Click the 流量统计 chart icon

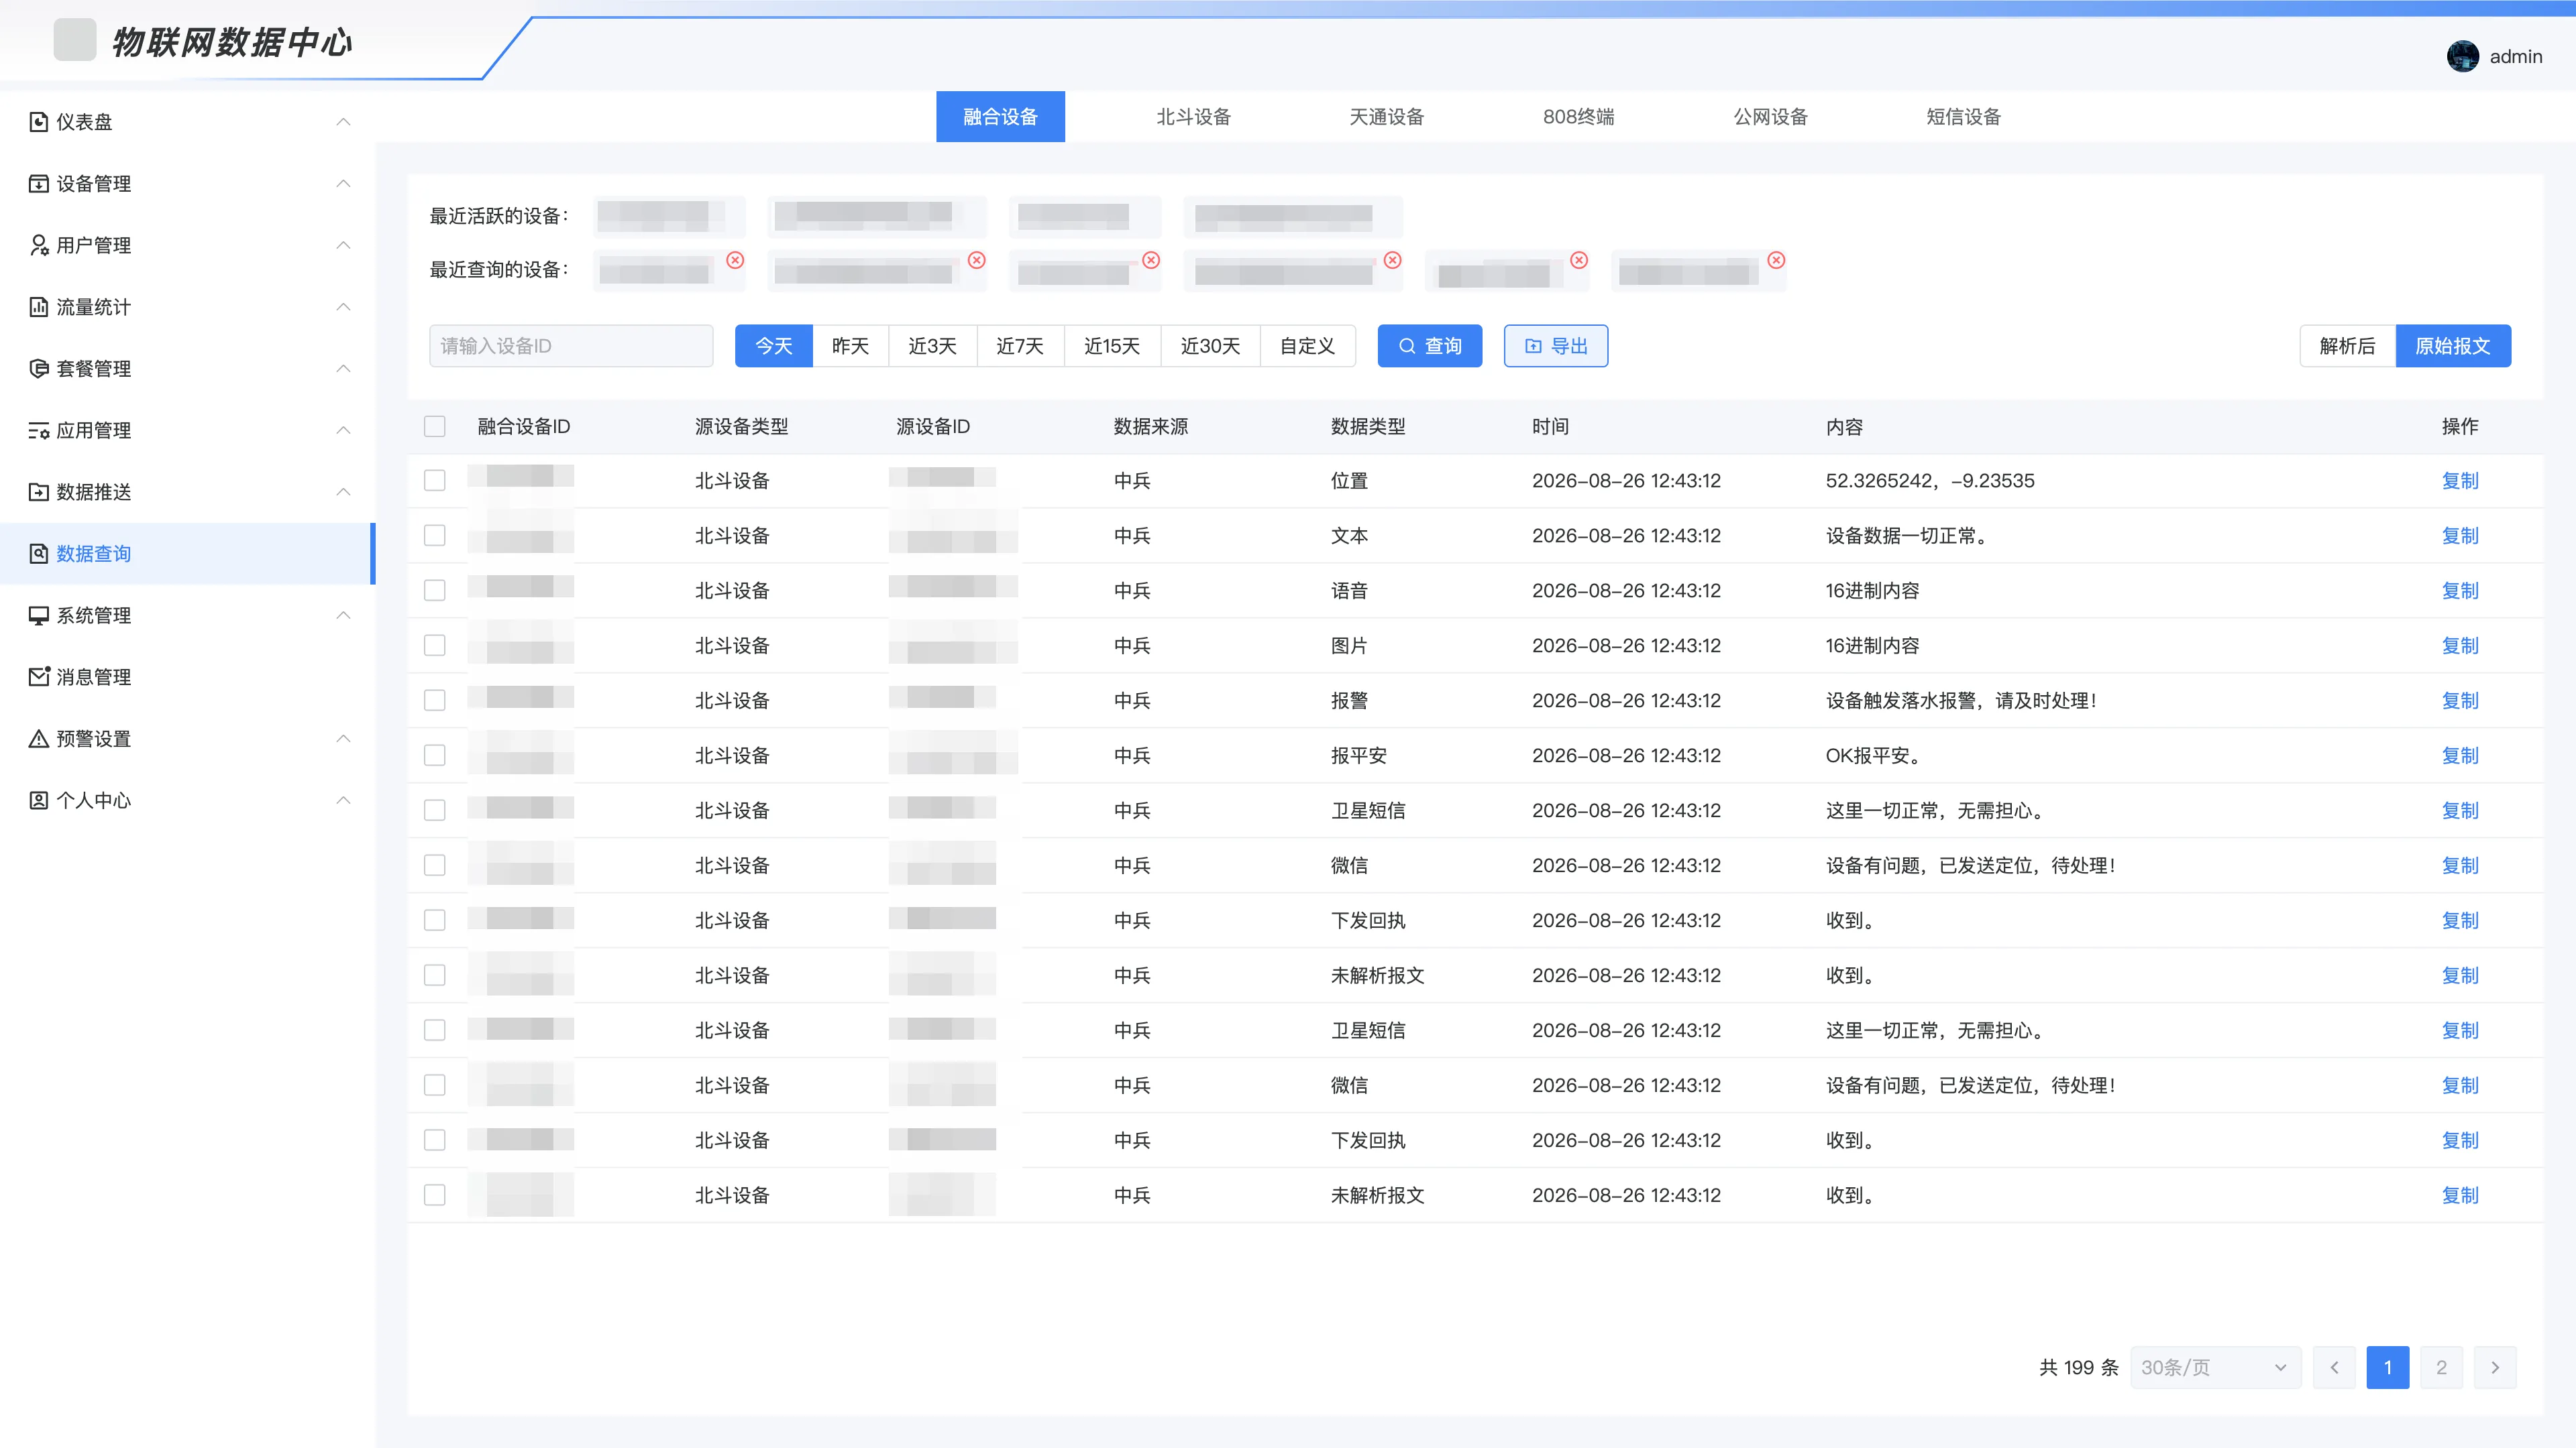pyautogui.click(x=38, y=307)
